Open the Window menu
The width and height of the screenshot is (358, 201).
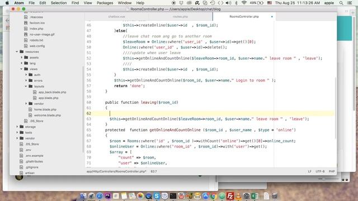coord(124,3)
